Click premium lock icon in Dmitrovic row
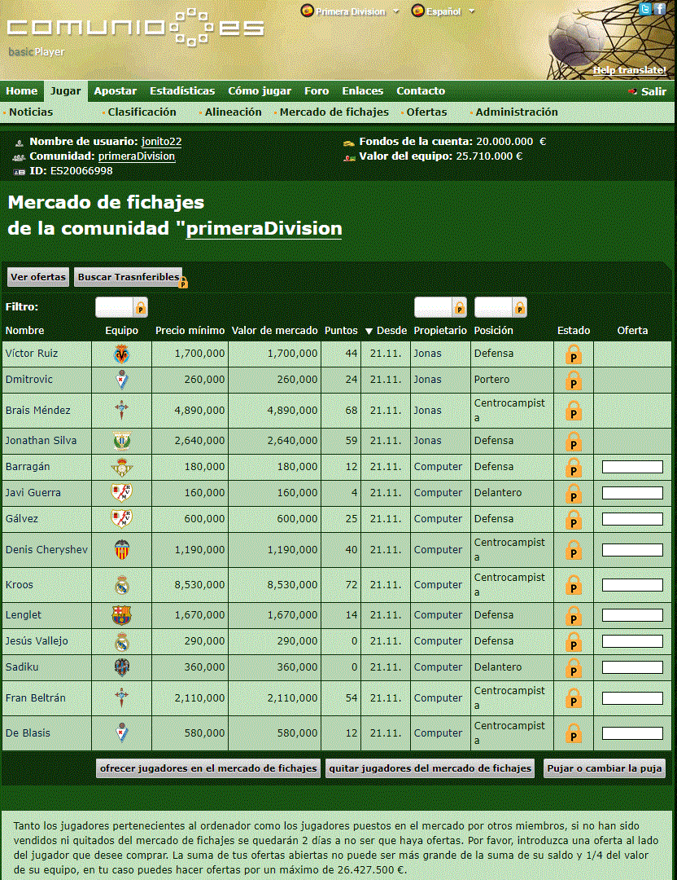677x880 pixels. pyautogui.click(x=574, y=381)
